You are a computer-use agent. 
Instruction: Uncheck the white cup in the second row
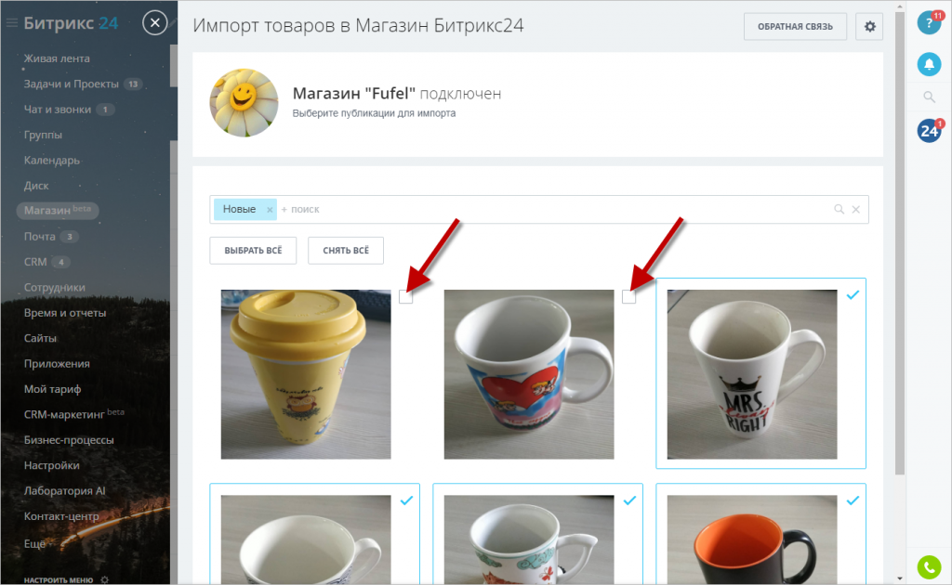(407, 500)
